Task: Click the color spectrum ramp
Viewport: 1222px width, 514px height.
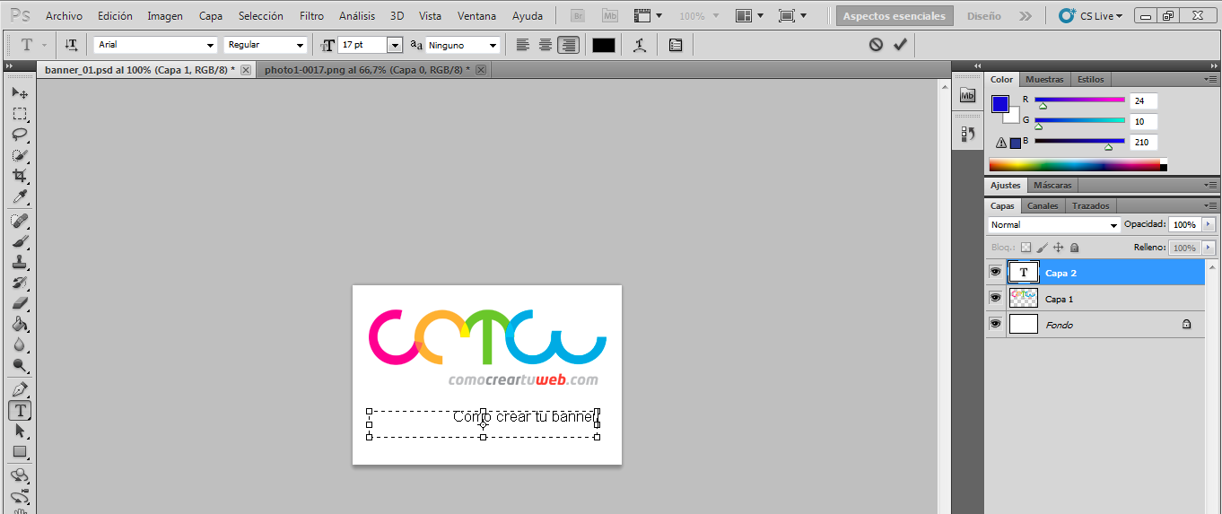Action: [1075, 165]
